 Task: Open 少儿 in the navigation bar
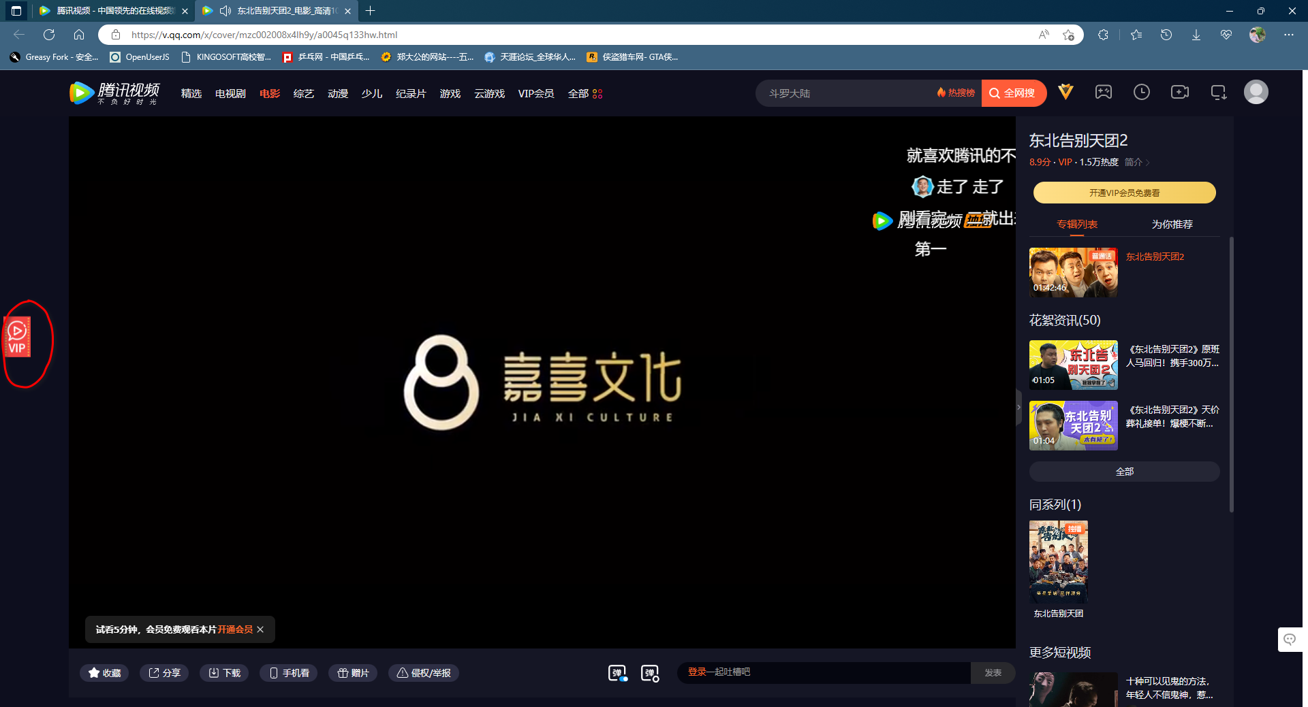372,94
